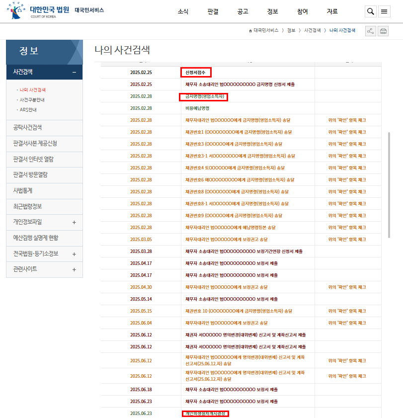Expand the 관련사이트 sidebar section

coord(44,269)
